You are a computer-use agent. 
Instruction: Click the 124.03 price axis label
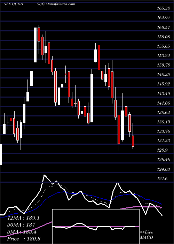[x=163, y=169]
